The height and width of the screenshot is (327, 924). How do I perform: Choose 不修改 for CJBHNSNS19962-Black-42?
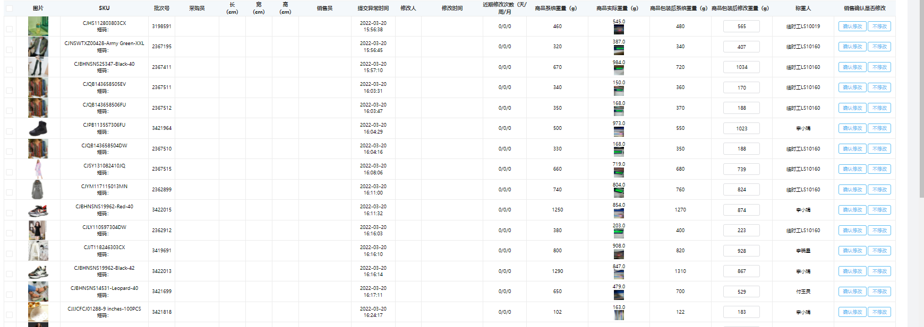(x=879, y=271)
